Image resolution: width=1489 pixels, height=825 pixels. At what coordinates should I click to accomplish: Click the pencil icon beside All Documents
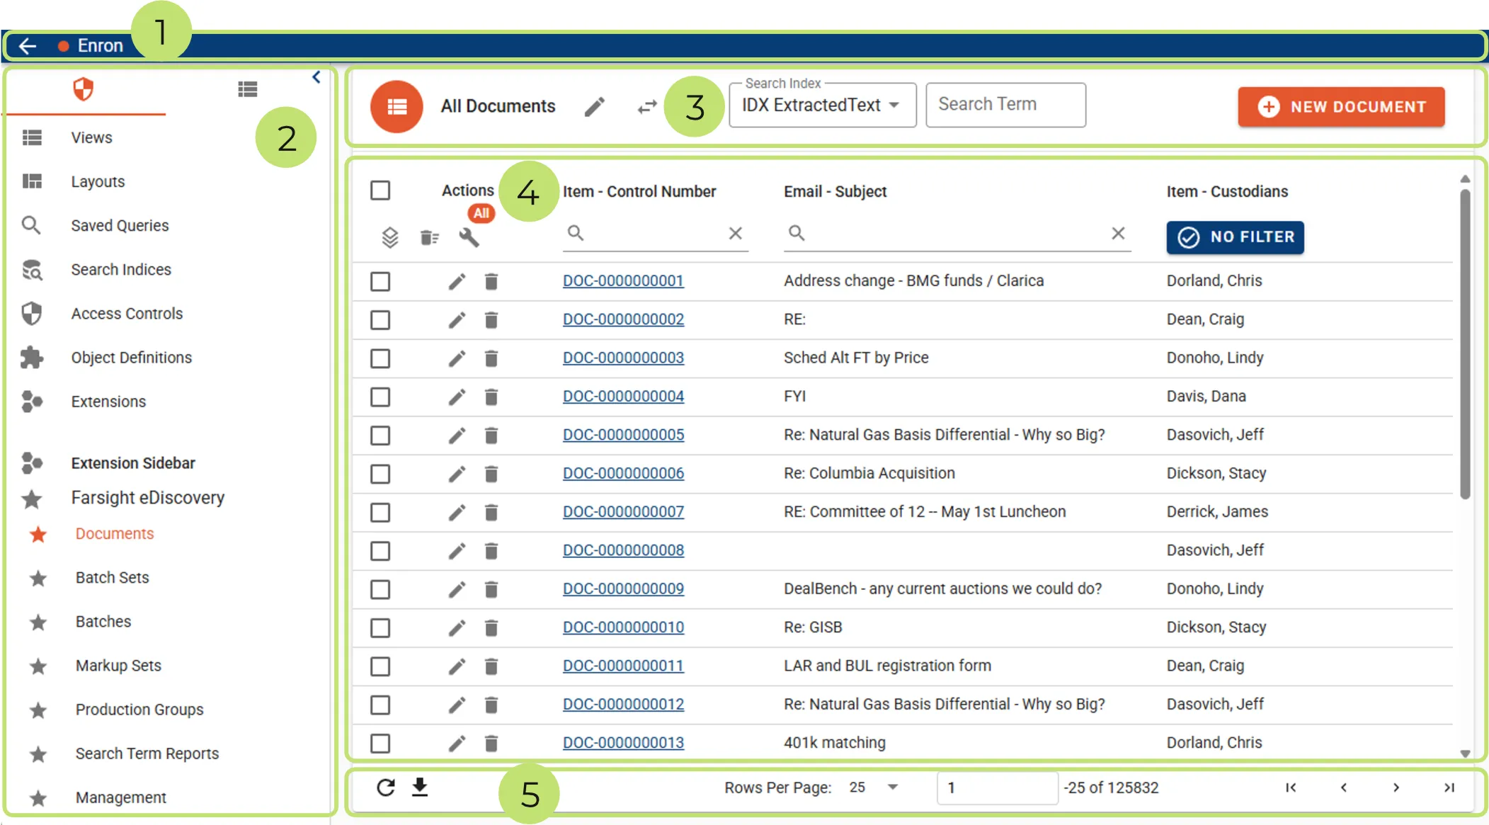tap(595, 107)
